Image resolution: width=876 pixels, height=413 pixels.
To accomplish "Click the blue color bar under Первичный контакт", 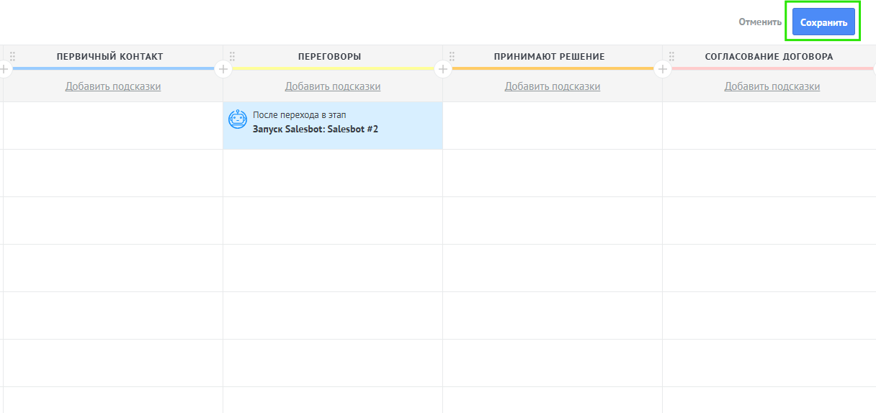I will (113, 69).
